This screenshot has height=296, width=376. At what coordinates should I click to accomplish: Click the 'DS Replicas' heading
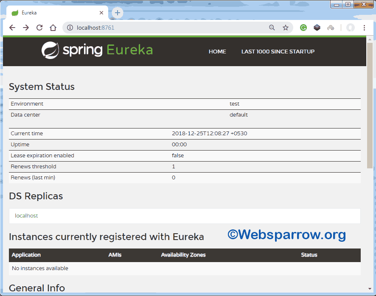coord(36,196)
